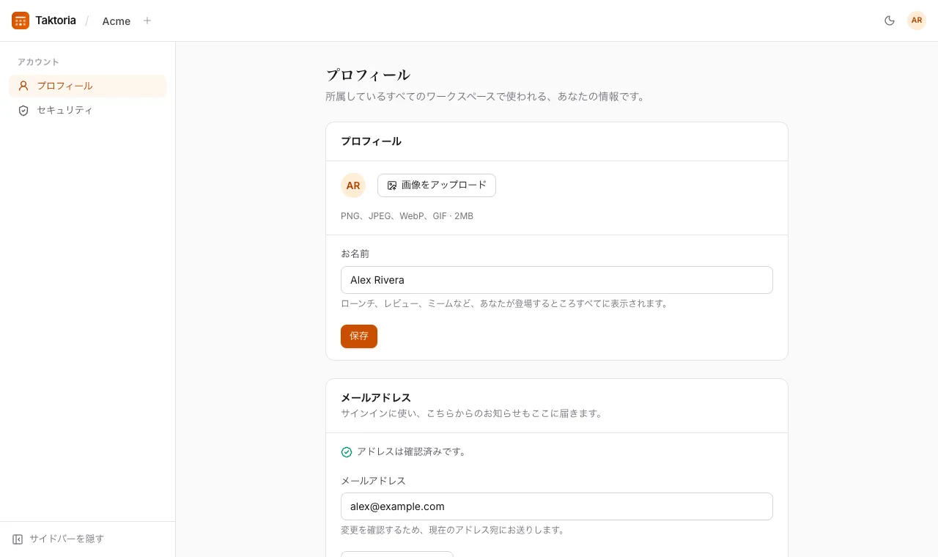
Task: Click the PNG、JPEG、WebP、GIF · 2MB hint
Action: coord(407,216)
